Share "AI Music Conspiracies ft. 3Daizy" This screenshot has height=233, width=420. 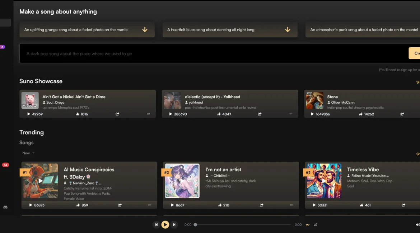(x=120, y=205)
